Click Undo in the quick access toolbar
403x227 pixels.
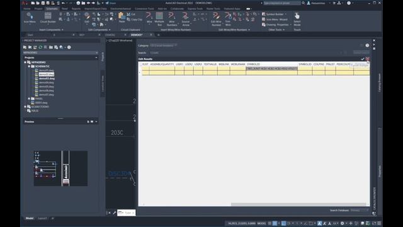(x=64, y=3)
